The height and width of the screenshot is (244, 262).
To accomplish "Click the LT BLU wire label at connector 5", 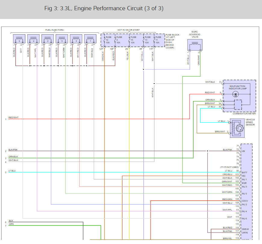I will click(12, 171).
